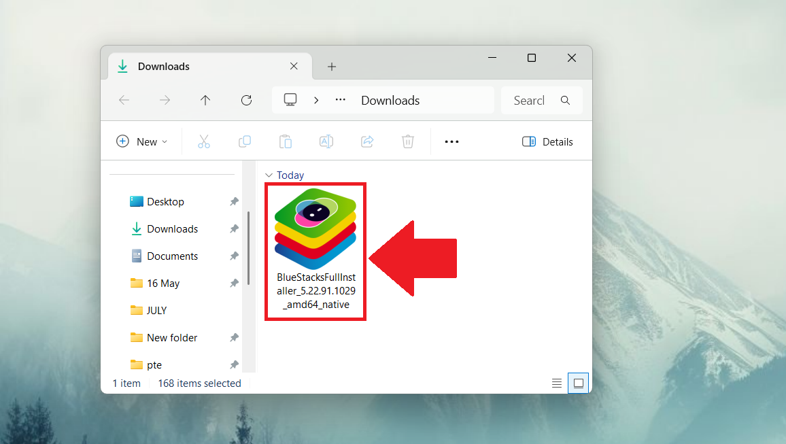This screenshot has height=444, width=786.
Task: Click the Copy icon in toolbar
Action: pos(245,141)
